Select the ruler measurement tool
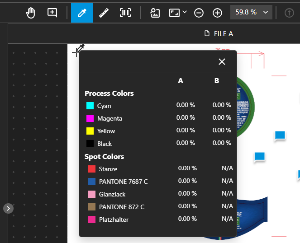Viewport: 300px width, 243px height. point(104,13)
